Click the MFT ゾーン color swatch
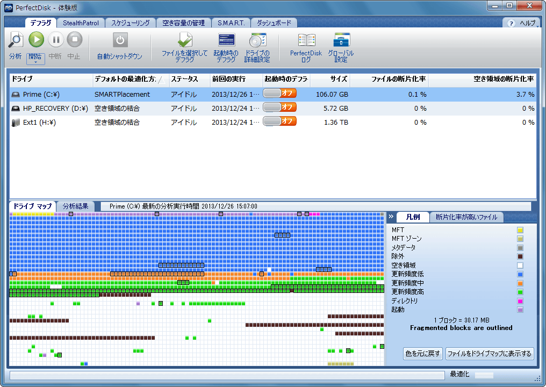546x387 pixels. (x=520, y=239)
